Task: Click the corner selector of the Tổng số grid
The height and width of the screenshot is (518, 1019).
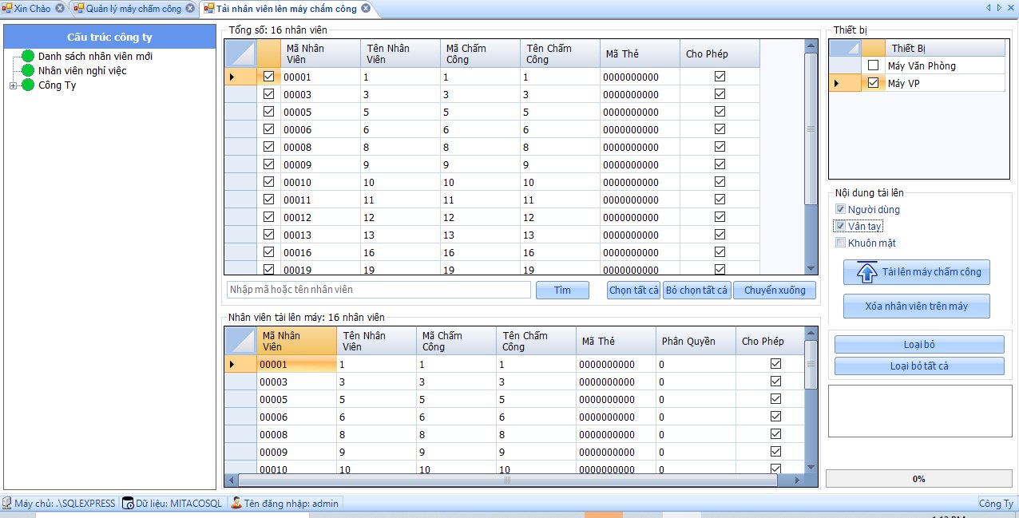Action: click(x=241, y=53)
